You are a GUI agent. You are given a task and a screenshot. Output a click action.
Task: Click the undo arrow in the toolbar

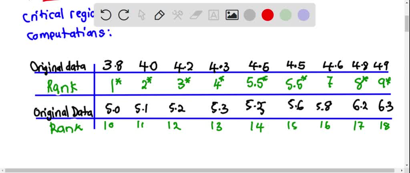(x=106, y=15)
